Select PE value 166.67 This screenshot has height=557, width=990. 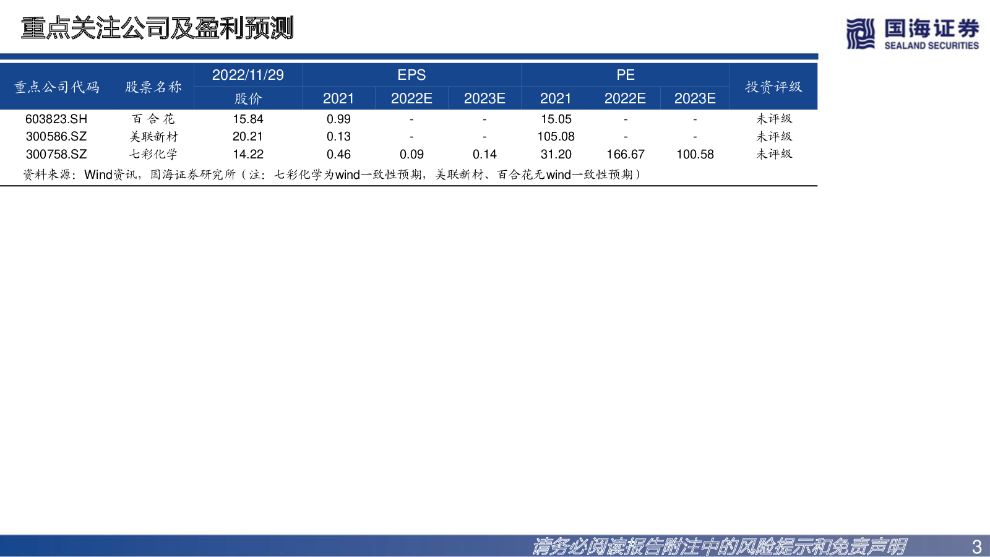pos(626,154)
